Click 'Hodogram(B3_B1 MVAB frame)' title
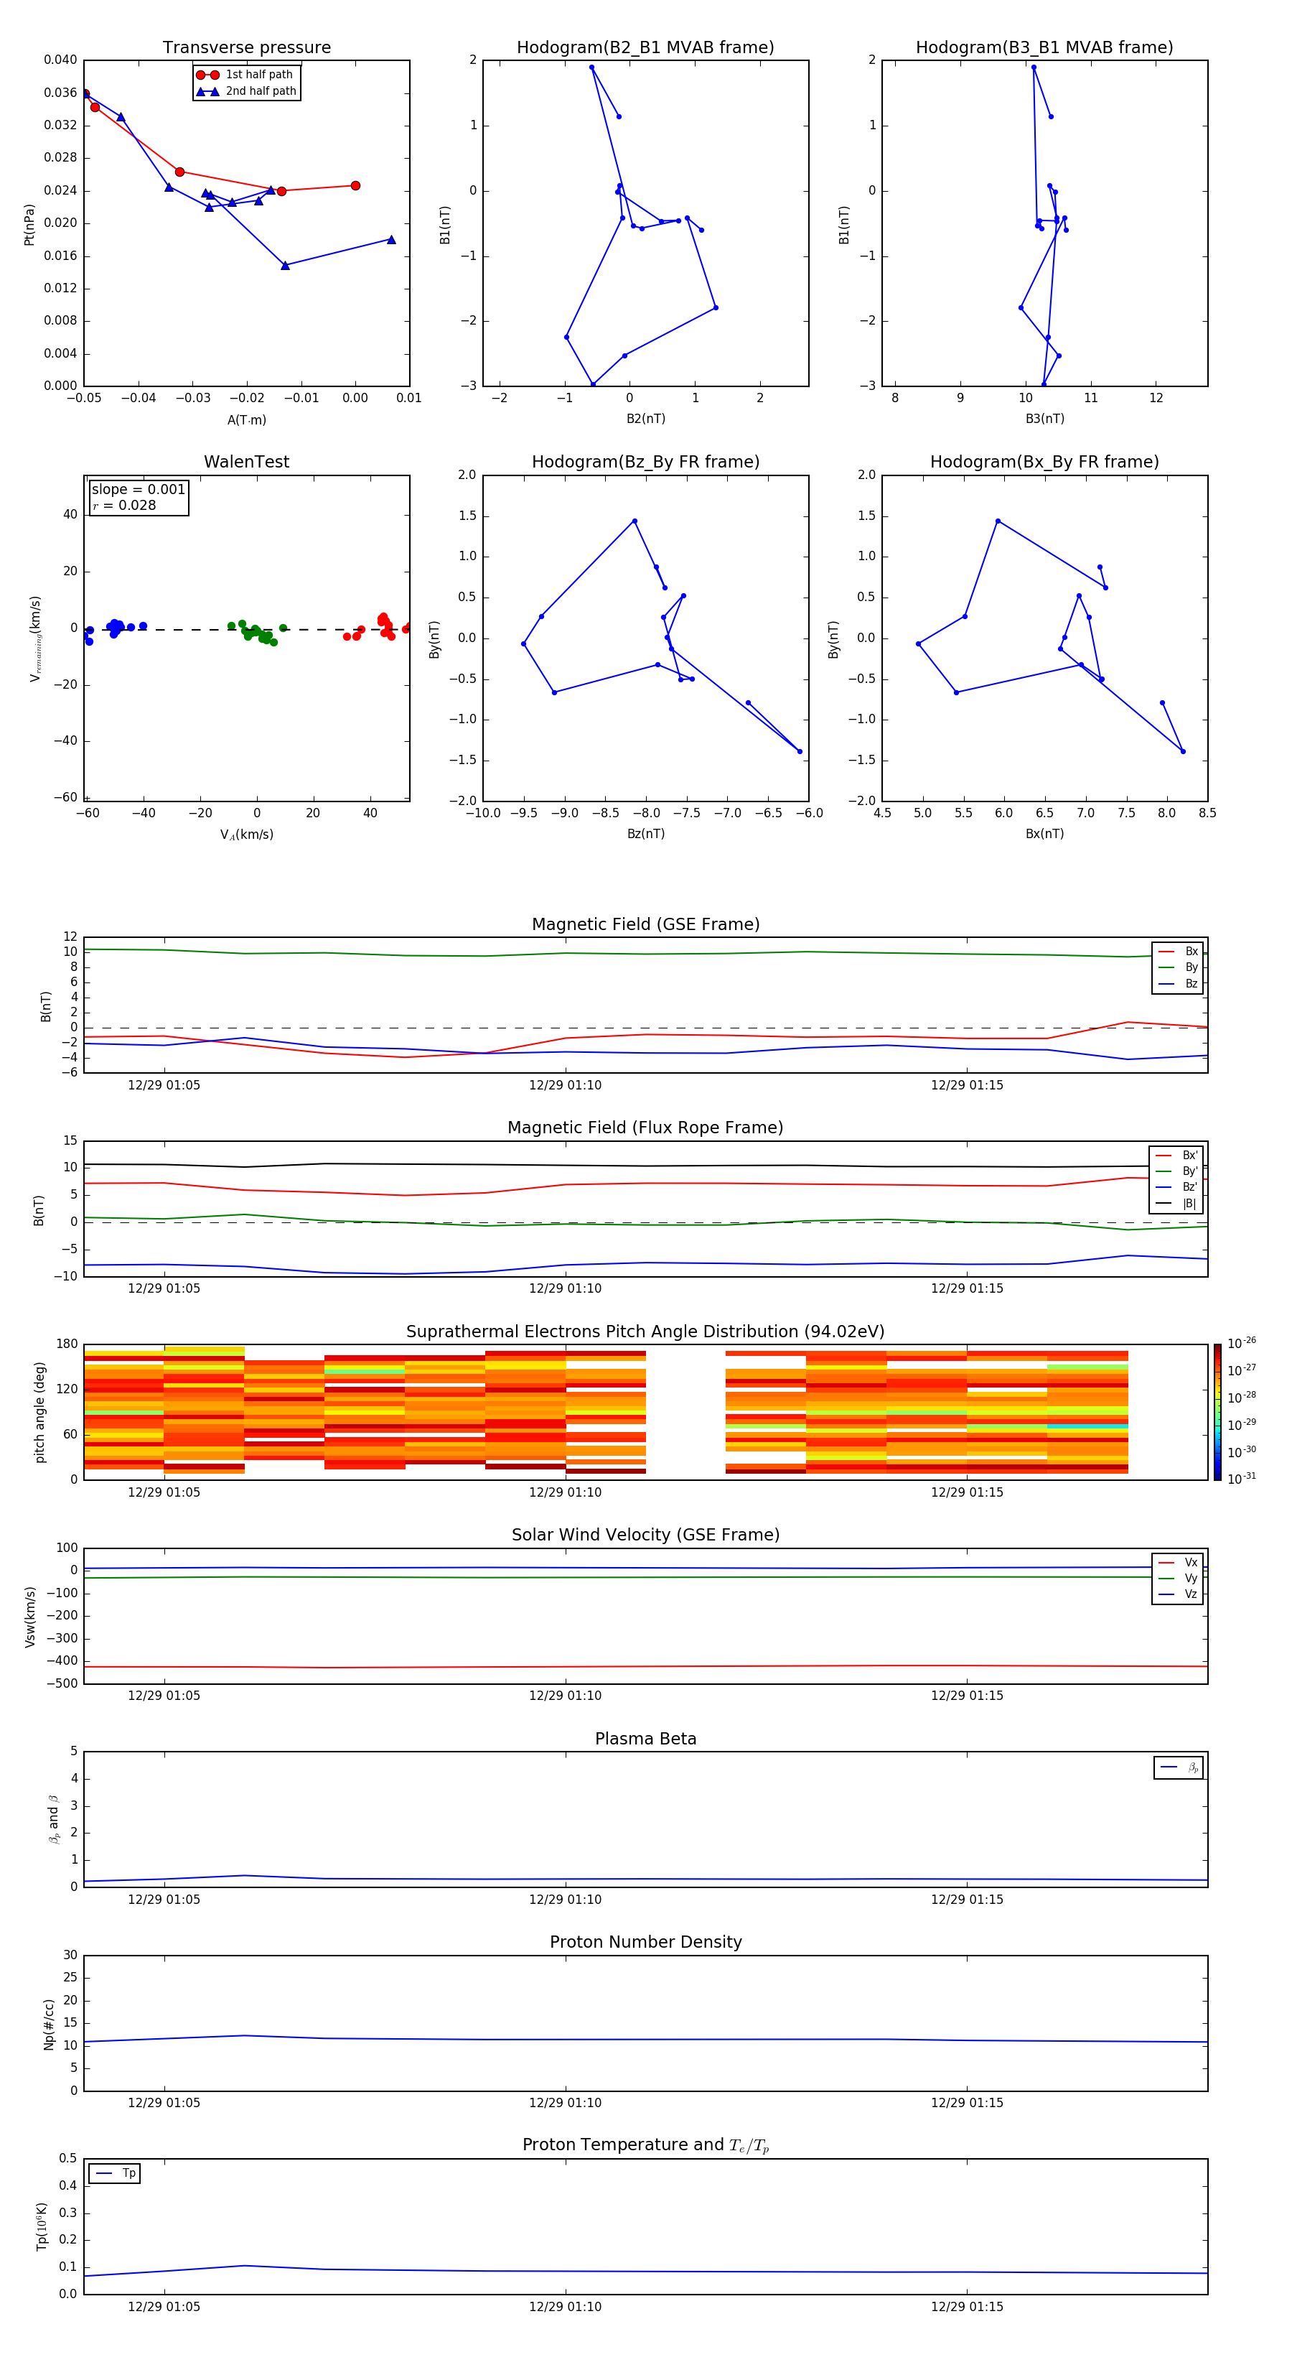This screenshot has width=1292, height=2370. tap(1044, 48)
